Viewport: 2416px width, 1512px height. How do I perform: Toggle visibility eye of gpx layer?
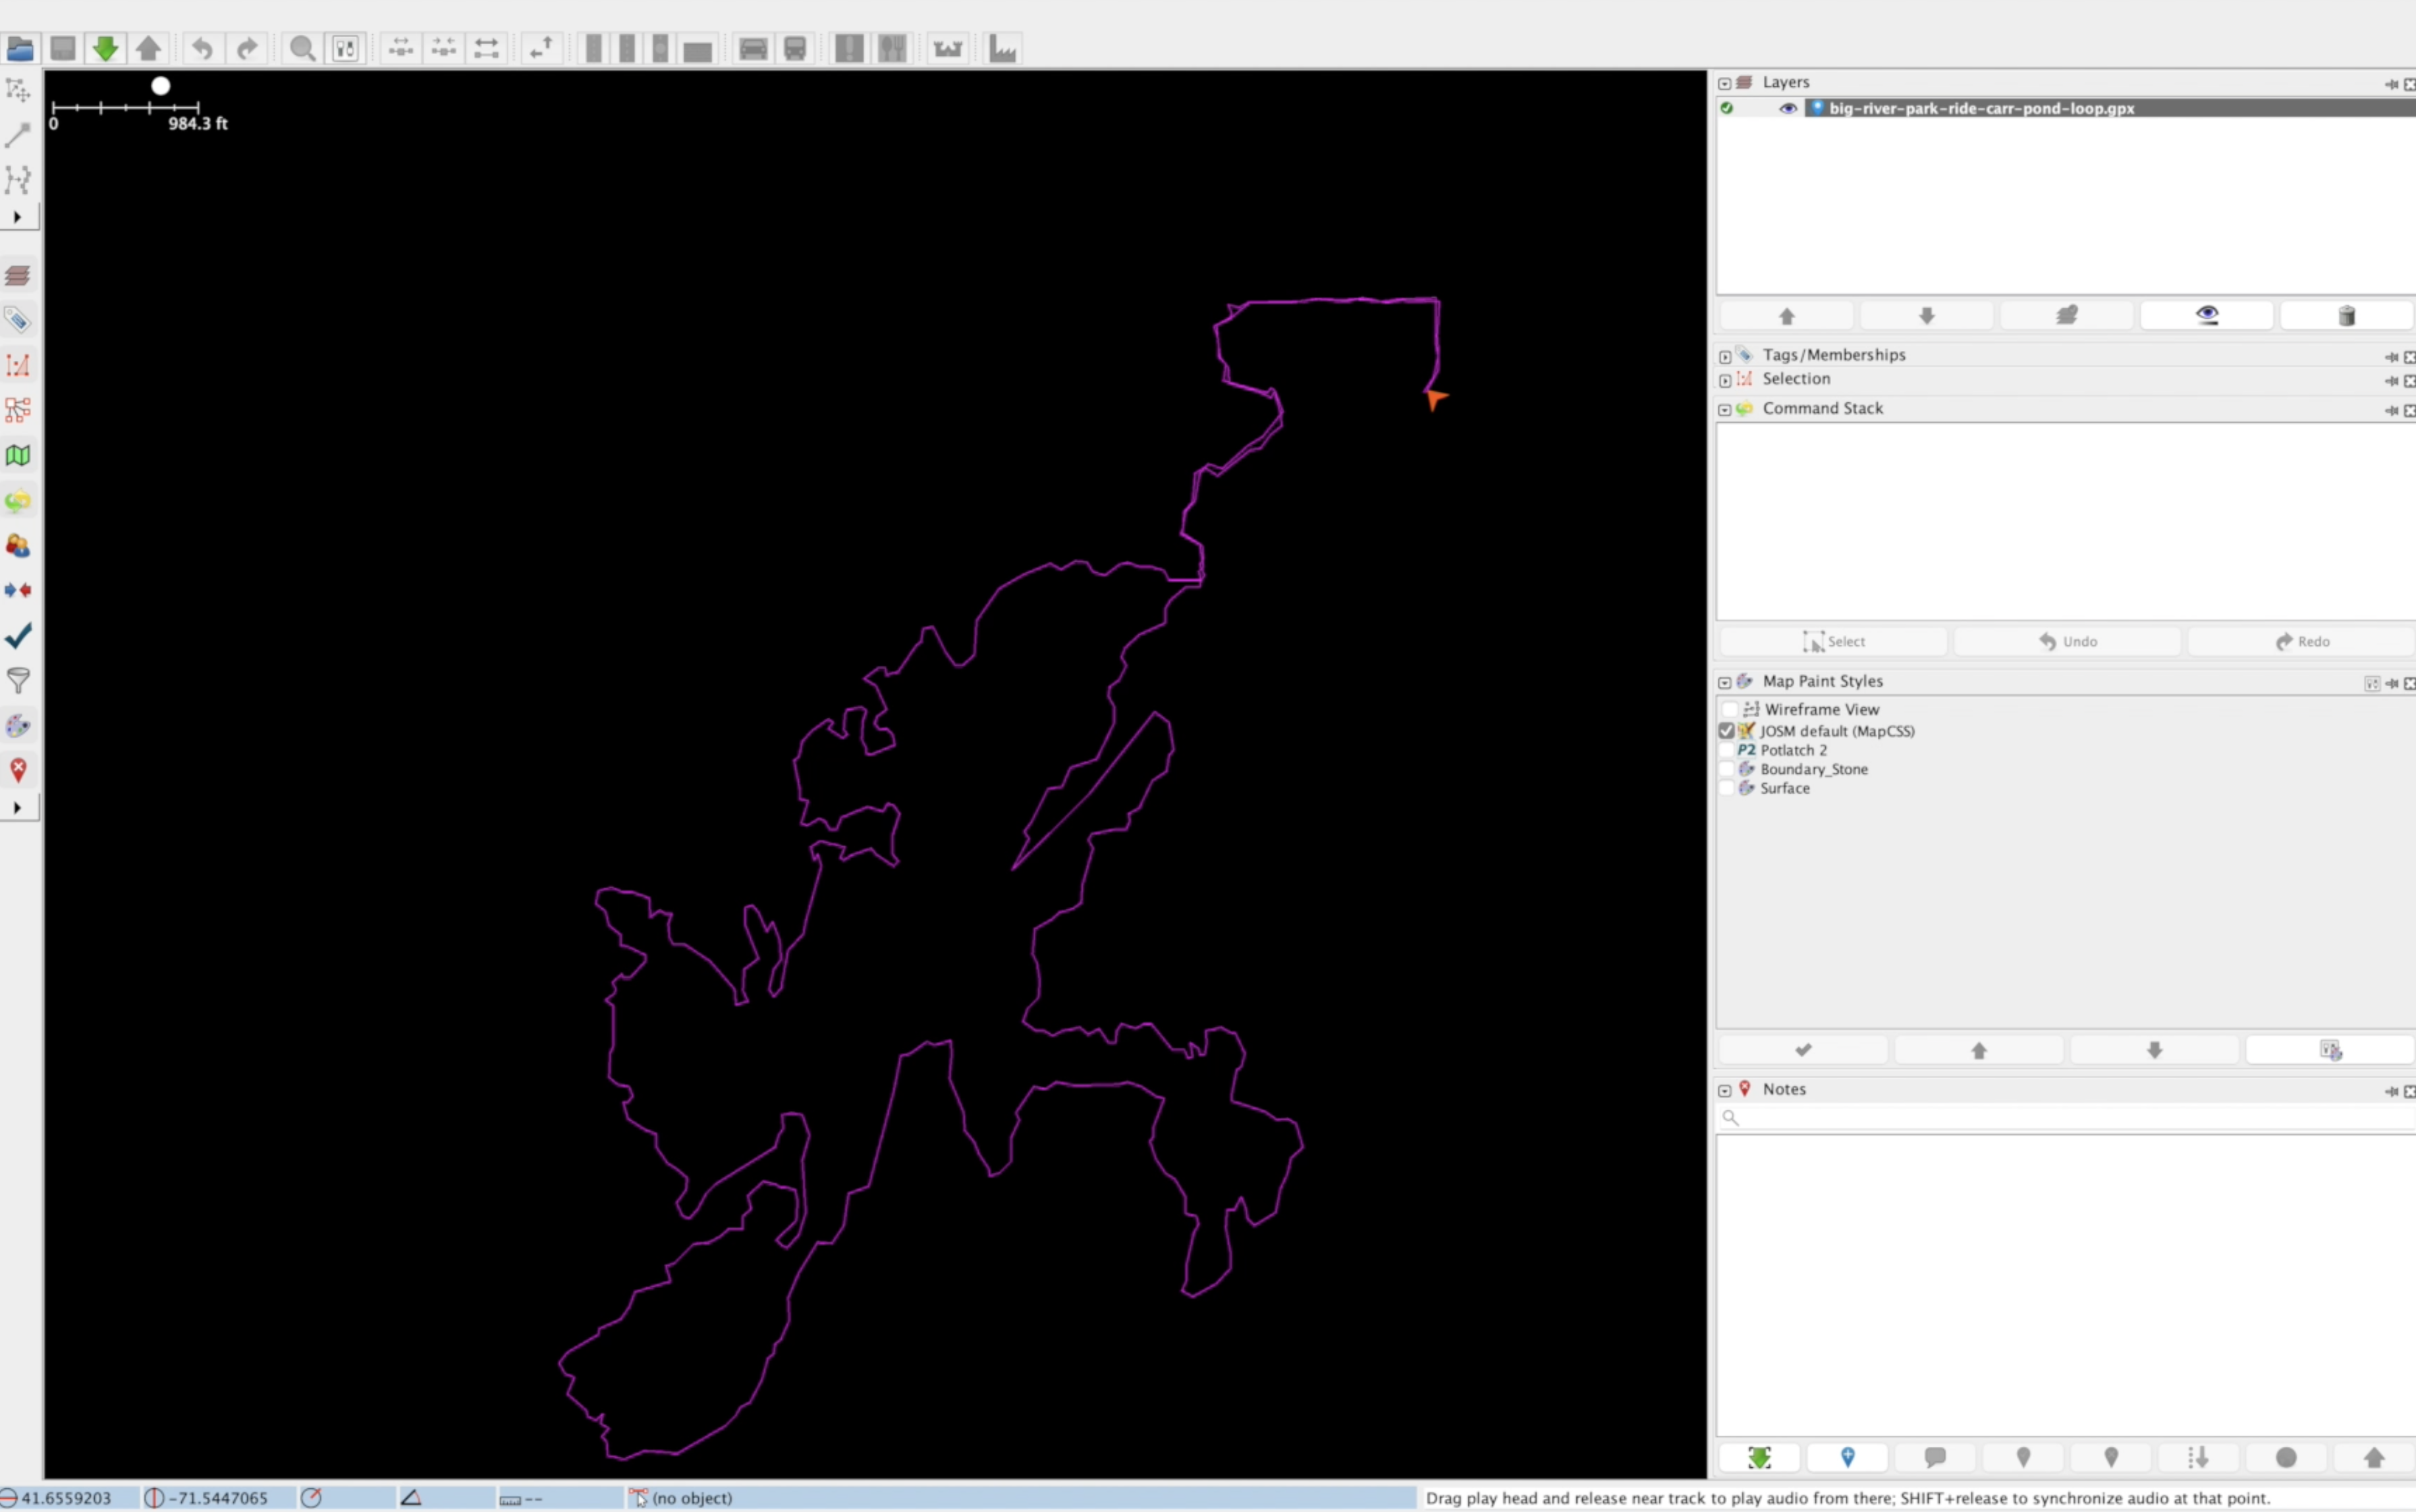(x=1788, y=108)
